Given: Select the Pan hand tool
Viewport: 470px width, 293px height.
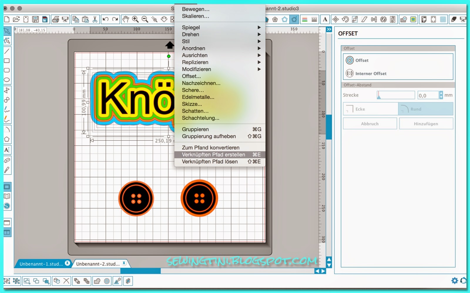Looking at the screenshot, I should (x=125, y=19).
